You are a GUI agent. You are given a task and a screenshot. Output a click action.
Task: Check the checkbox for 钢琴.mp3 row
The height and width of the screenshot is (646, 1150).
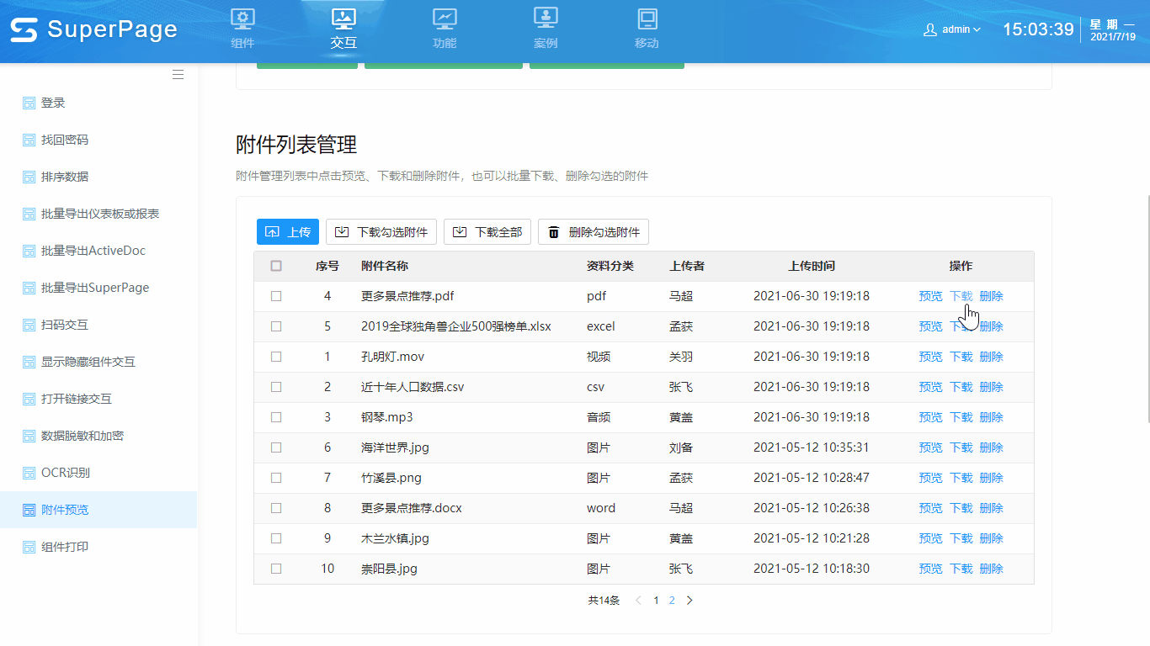click(275, 416)
